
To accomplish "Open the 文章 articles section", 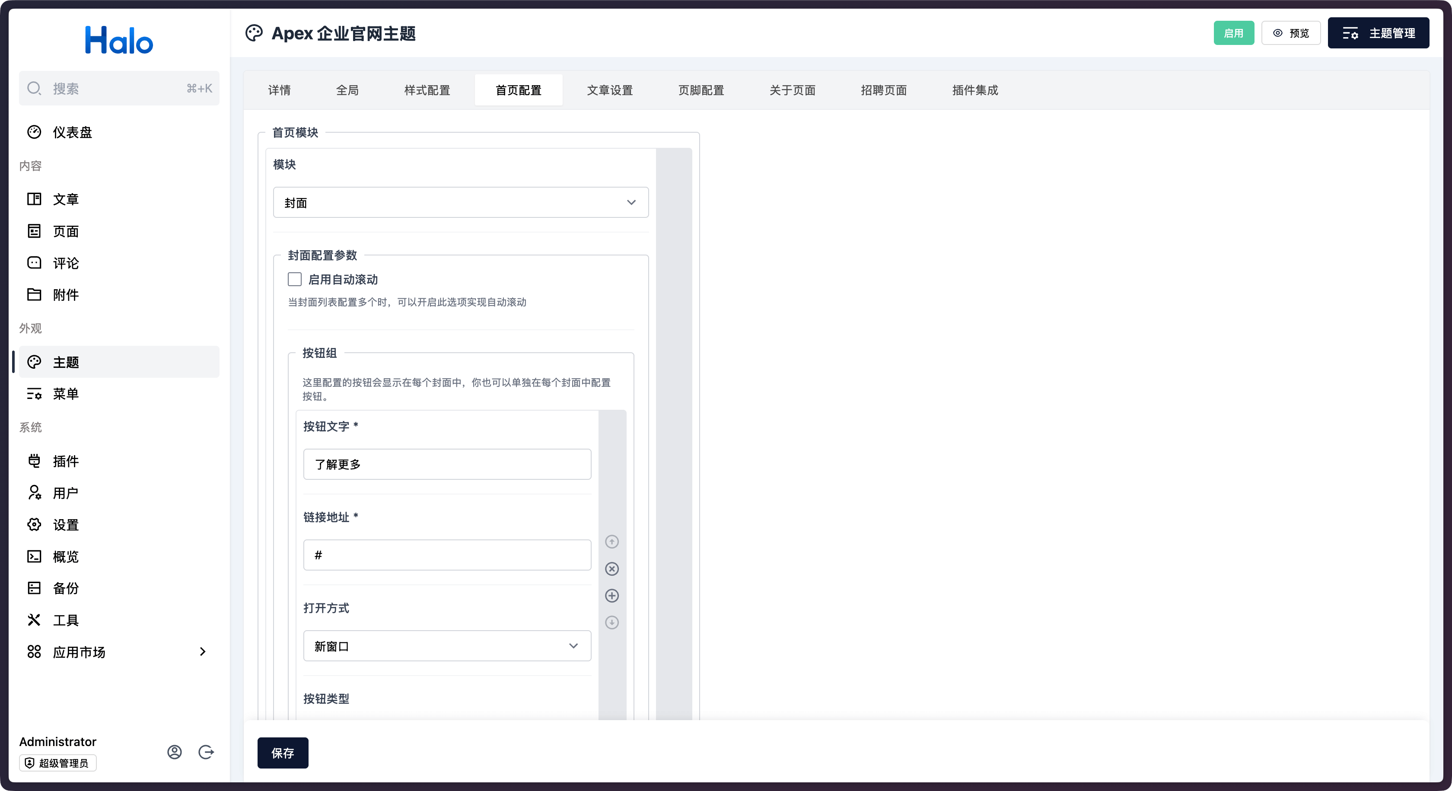I will (66, 198).
